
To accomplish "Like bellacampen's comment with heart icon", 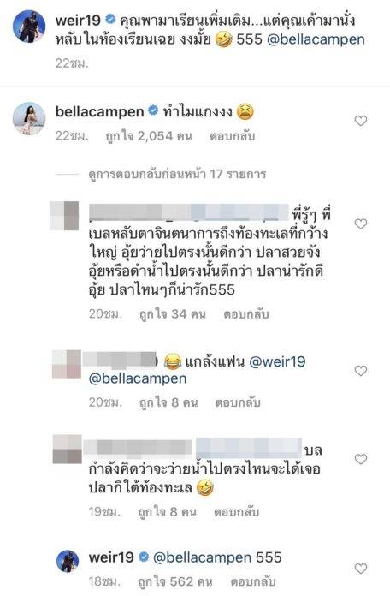I will [360, 121].
